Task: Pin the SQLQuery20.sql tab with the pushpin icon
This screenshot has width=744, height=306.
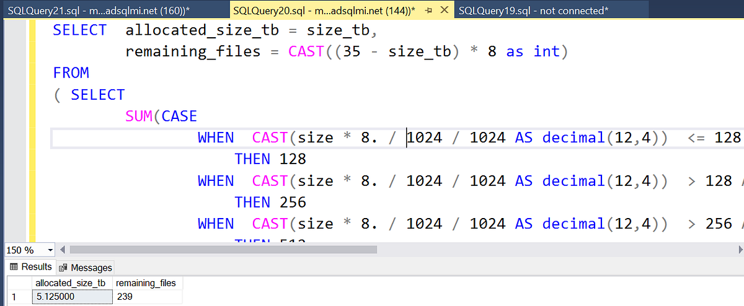Action: [428, 11]
